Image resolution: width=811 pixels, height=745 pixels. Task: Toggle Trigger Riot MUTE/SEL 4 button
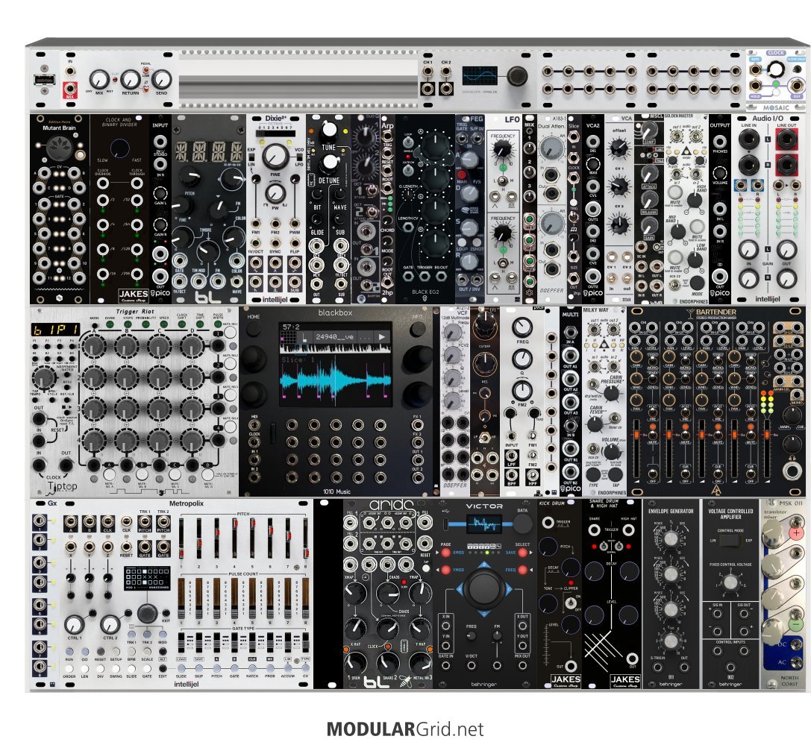(x=231, y=427)
